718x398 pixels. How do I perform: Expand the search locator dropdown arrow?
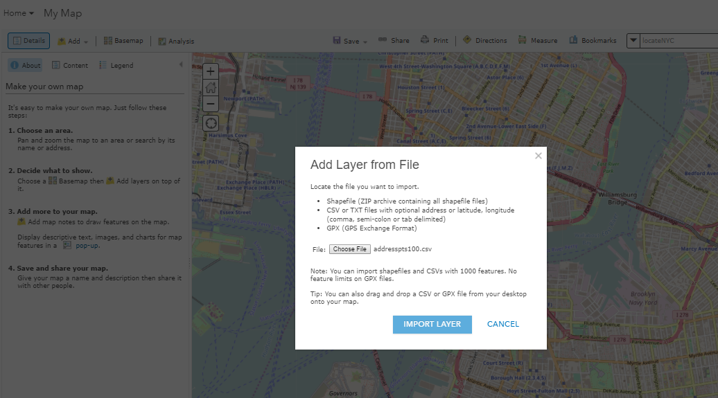tap(633, 41)
